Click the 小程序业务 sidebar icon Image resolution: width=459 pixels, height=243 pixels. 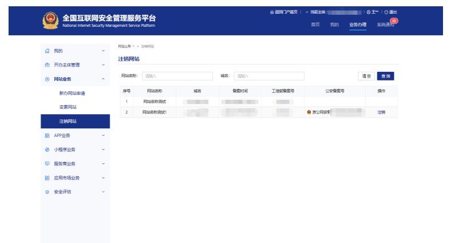(x=47, y=149)
